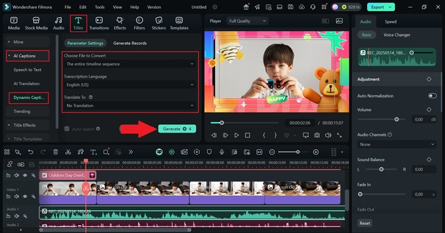Collapse the AI Captions category
This screenshot has height=233, width=445.
(x=27, y=56)
